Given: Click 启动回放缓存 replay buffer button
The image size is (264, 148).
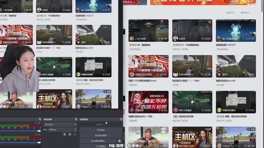Looking at the screenshot, I should 101,136.
